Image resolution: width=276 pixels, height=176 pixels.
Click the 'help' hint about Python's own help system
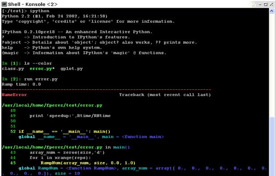click(x=52, y=48)
